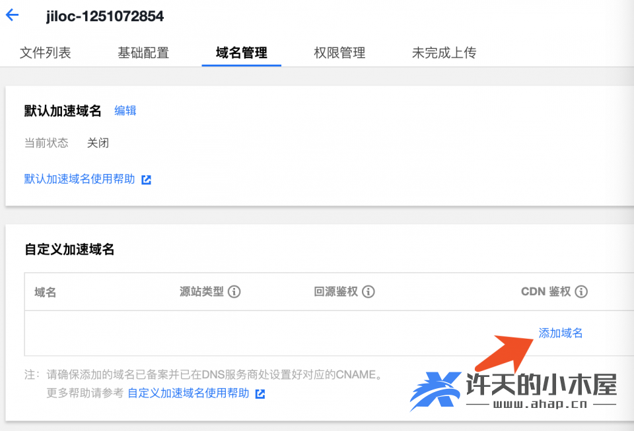
Task: Click the 自定义加速域名 section heading
Action: pyautogui.click(x=69, y=249)
